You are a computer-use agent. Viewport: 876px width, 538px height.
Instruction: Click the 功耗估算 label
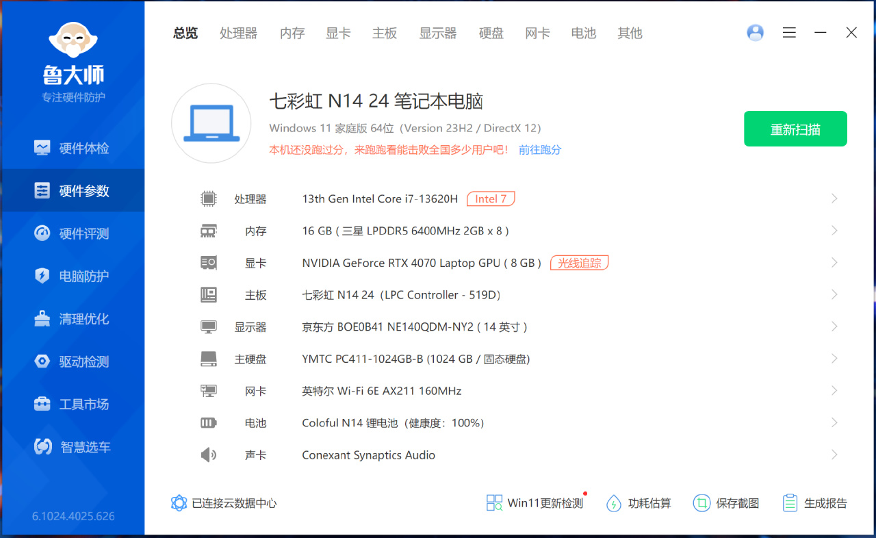649,503
